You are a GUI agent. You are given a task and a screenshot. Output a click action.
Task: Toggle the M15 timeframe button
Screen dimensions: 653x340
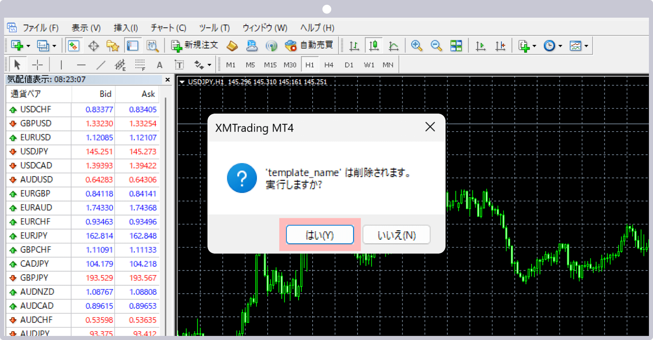tap(270, 65)
